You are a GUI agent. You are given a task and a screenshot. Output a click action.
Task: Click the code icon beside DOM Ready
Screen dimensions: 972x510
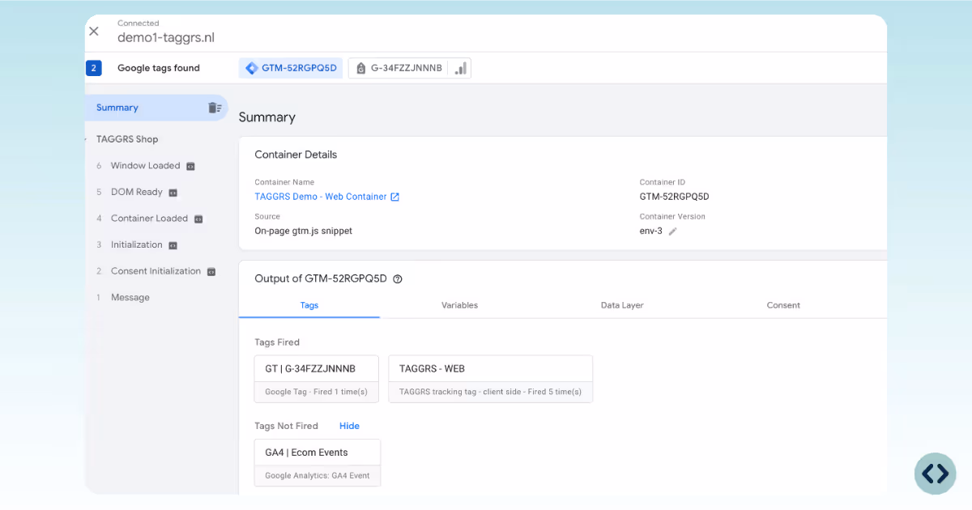point(173,193)
